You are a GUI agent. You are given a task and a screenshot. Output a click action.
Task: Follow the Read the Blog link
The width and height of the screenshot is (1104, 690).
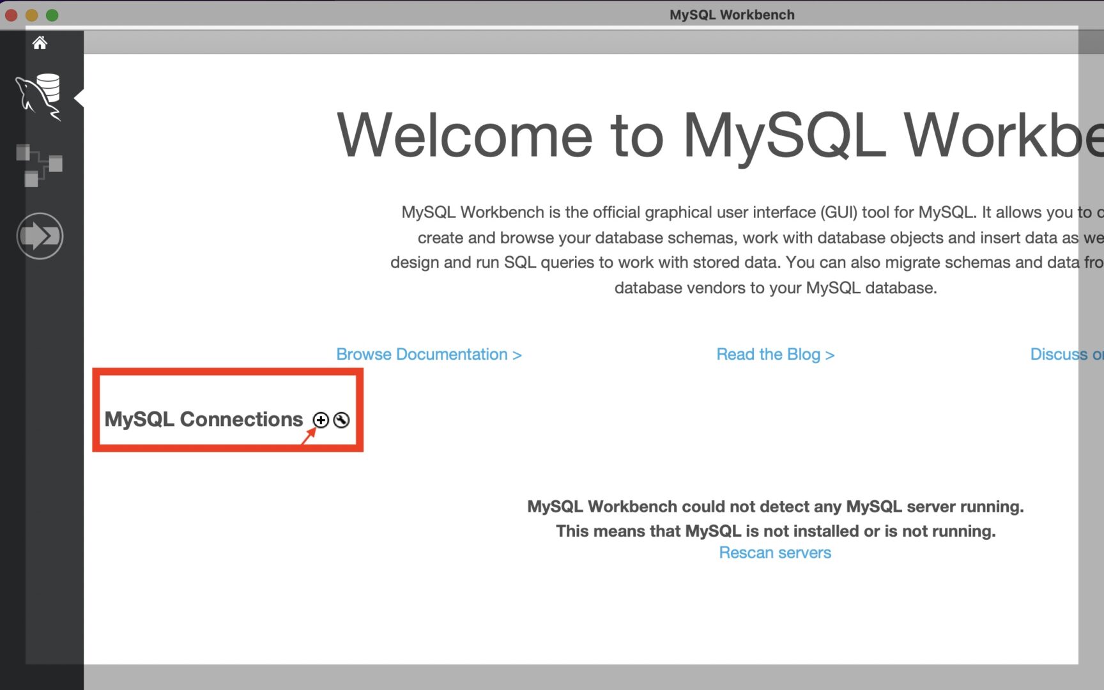click(775, 354)
